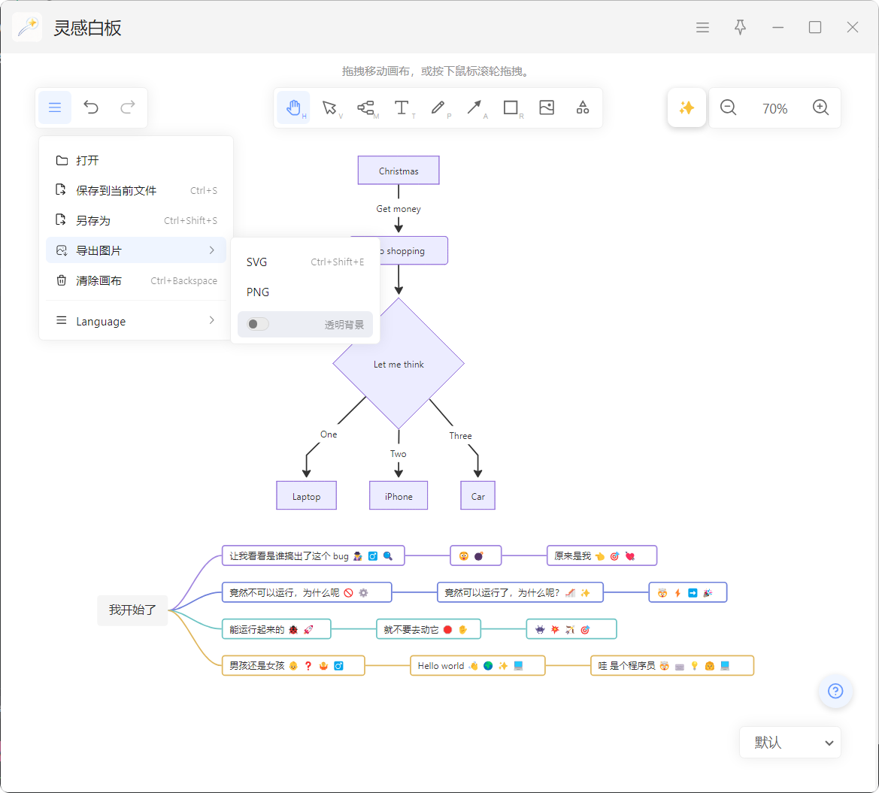Open the 默认 theme dropdown
Screen dimensions: 879x793
790,743
